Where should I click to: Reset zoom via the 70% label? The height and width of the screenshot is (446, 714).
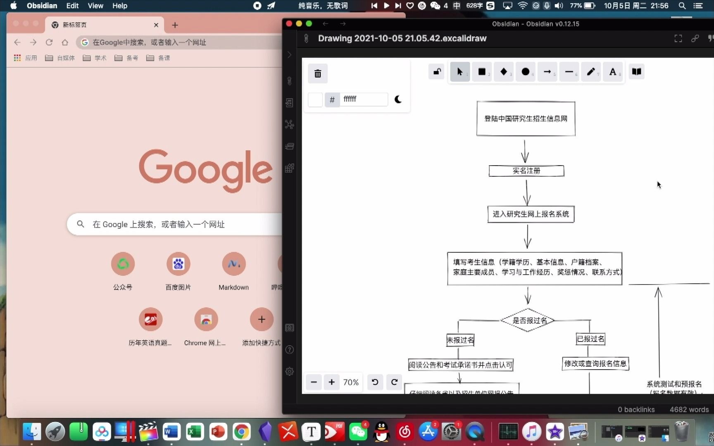351,382
